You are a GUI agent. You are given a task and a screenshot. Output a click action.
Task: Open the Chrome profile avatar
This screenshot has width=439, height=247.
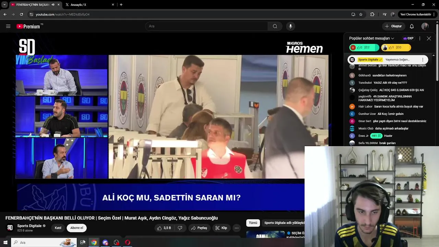pos(393,14)
